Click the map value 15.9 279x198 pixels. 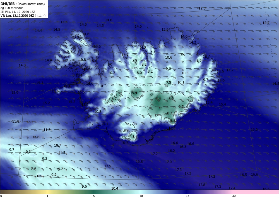15,93
